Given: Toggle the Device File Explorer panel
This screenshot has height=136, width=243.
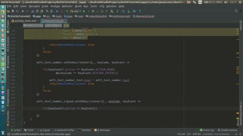Looking at the screenshot, I should [241, 113].
